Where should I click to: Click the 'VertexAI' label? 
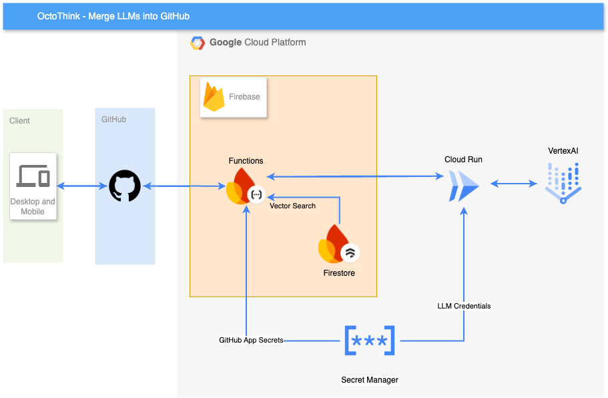point(563,151)
